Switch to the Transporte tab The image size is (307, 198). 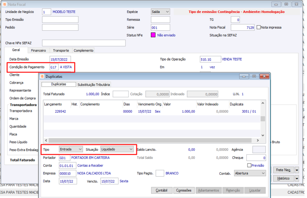[61, 51]
